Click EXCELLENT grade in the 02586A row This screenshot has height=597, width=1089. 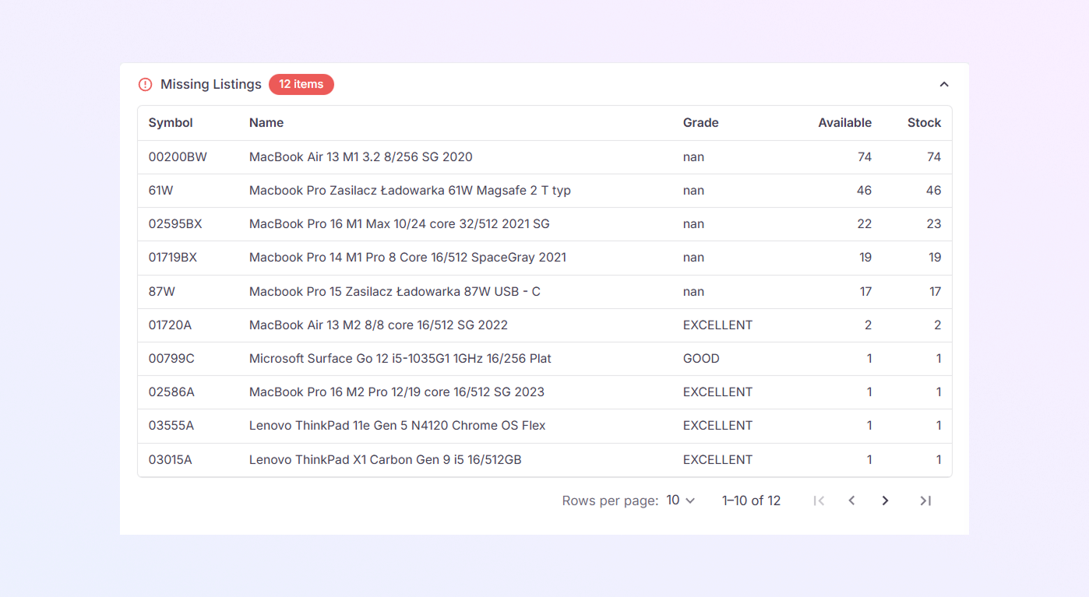point(717,392)
